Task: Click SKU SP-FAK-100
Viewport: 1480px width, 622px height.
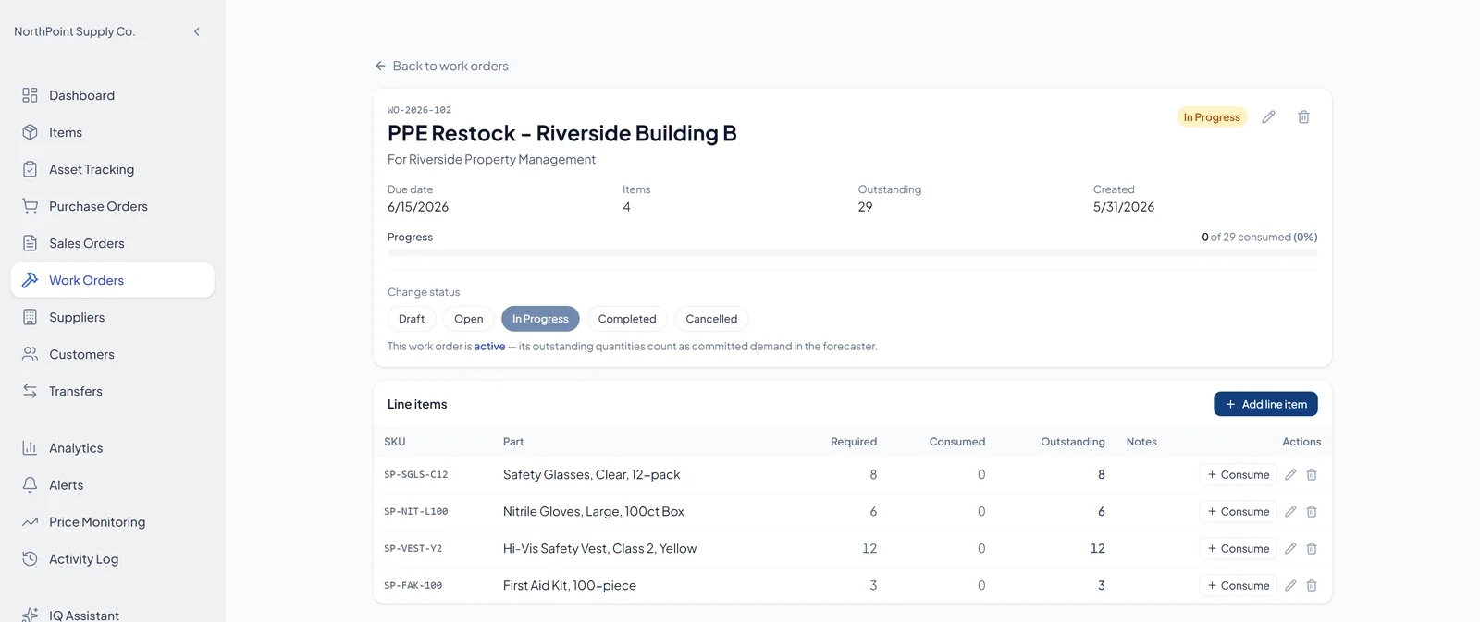Action: [x=413, y=585]
